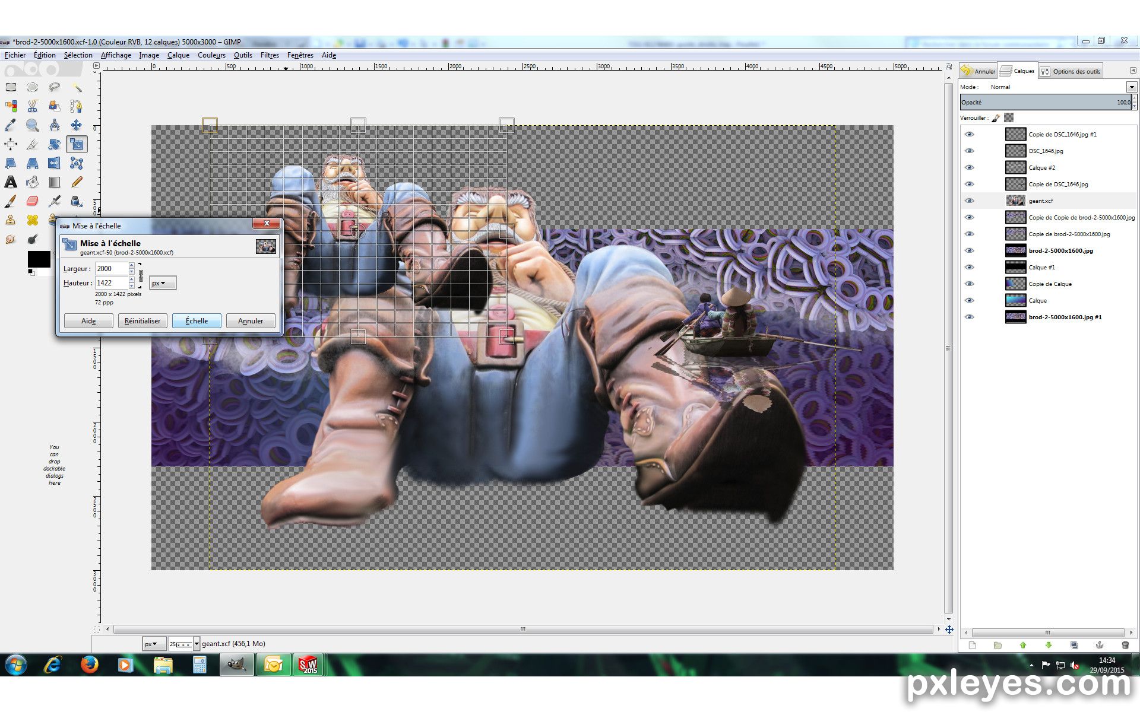
Task: Select the Zoom magnifier tool
Action: point(33,125)
